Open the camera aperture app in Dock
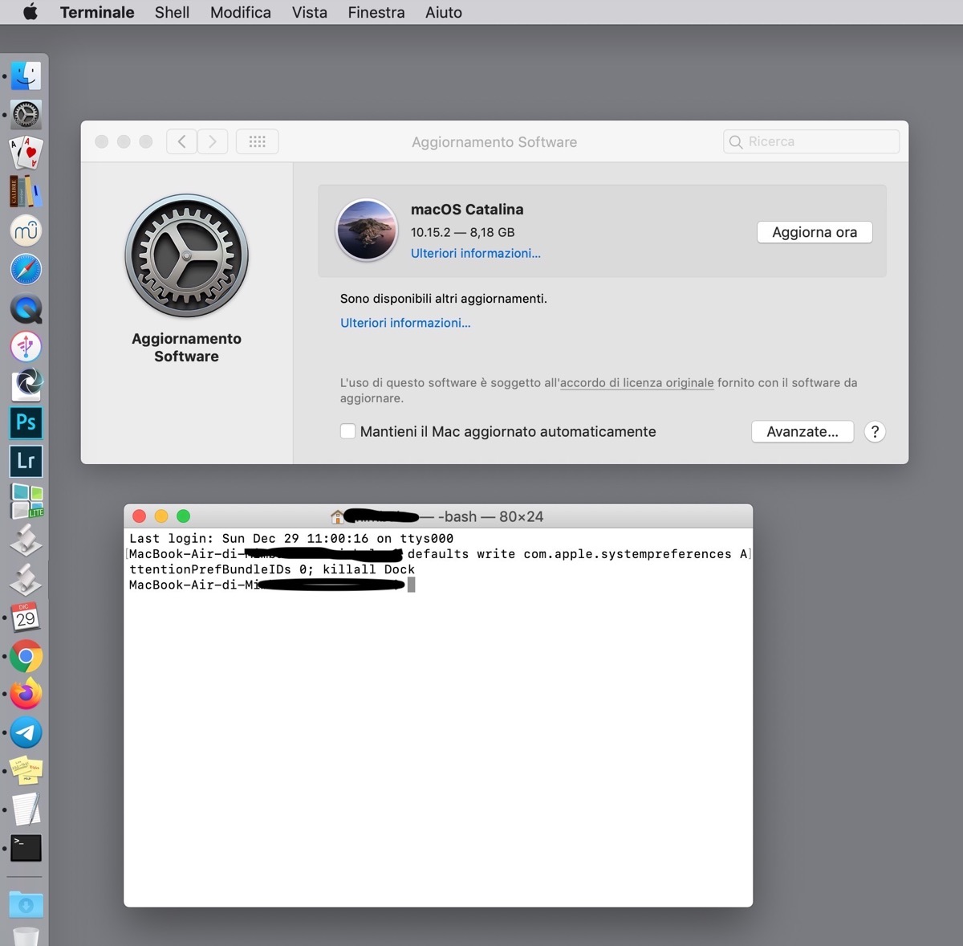This screenshot has height=946, width=963. (x=26, y=384)
